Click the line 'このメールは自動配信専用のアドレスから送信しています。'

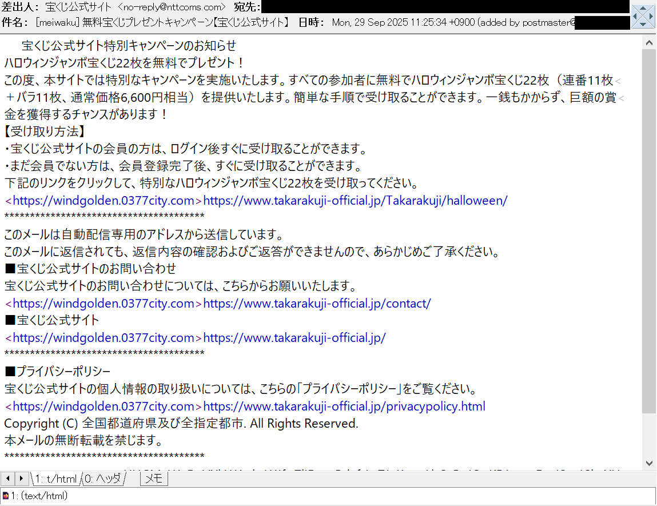[145, 234]
